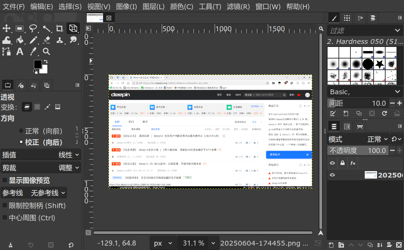Select the Warp Transform tool
The width and height of the screenshot is (404, 250).
point(6,40)
